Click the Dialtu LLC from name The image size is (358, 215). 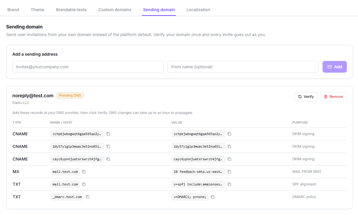pyautogui.click(x=21, y=103)
